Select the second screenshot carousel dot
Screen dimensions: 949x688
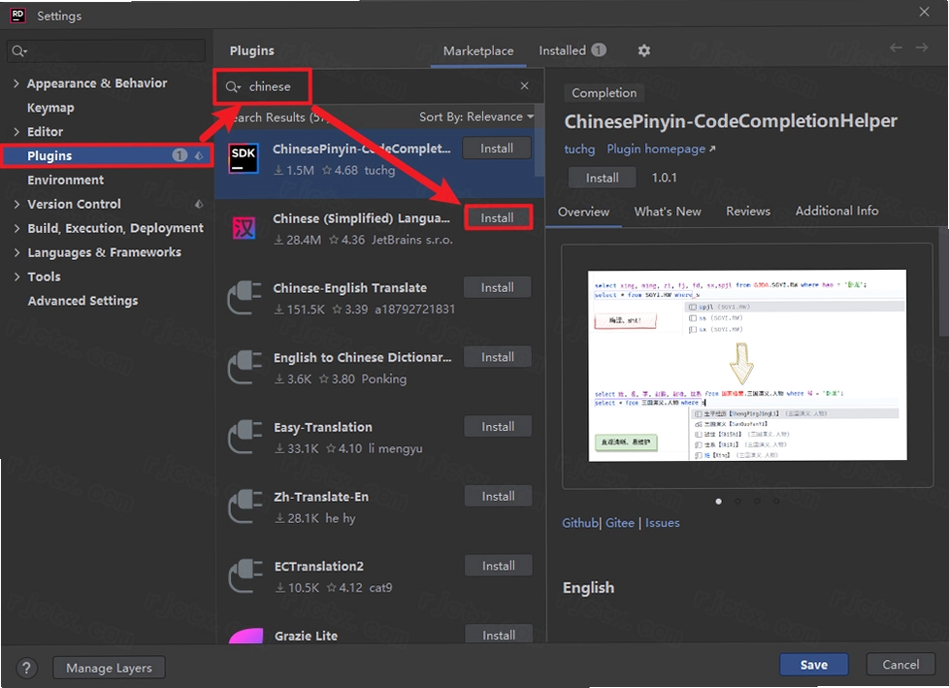(737, 501)
